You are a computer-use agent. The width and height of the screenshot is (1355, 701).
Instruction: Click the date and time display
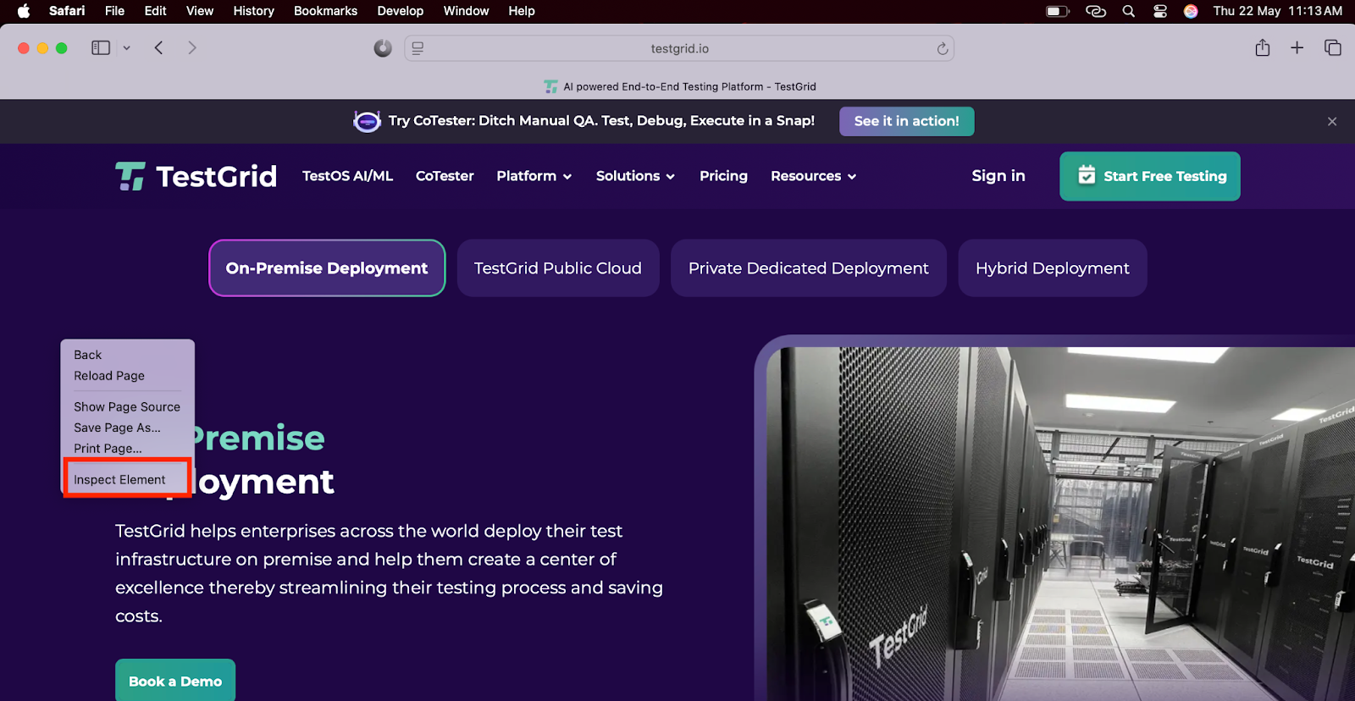(1277, 11)
